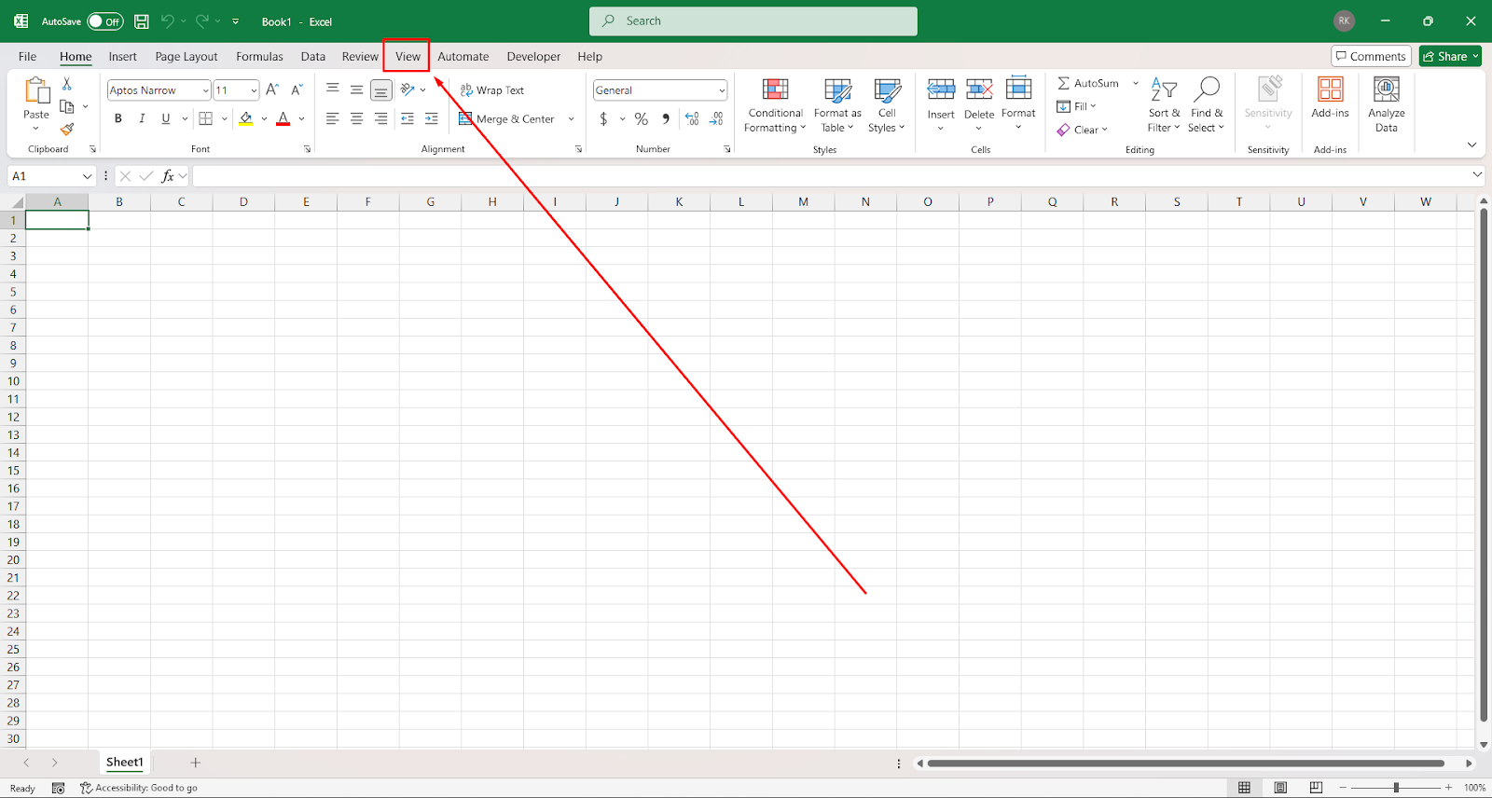Click Analyze Data icon
This screenshot has height=798, width=1492.
coord(1387,104)
